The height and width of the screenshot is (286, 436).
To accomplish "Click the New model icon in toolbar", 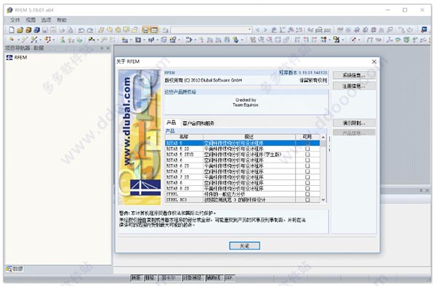I will (x=12, y=30).
